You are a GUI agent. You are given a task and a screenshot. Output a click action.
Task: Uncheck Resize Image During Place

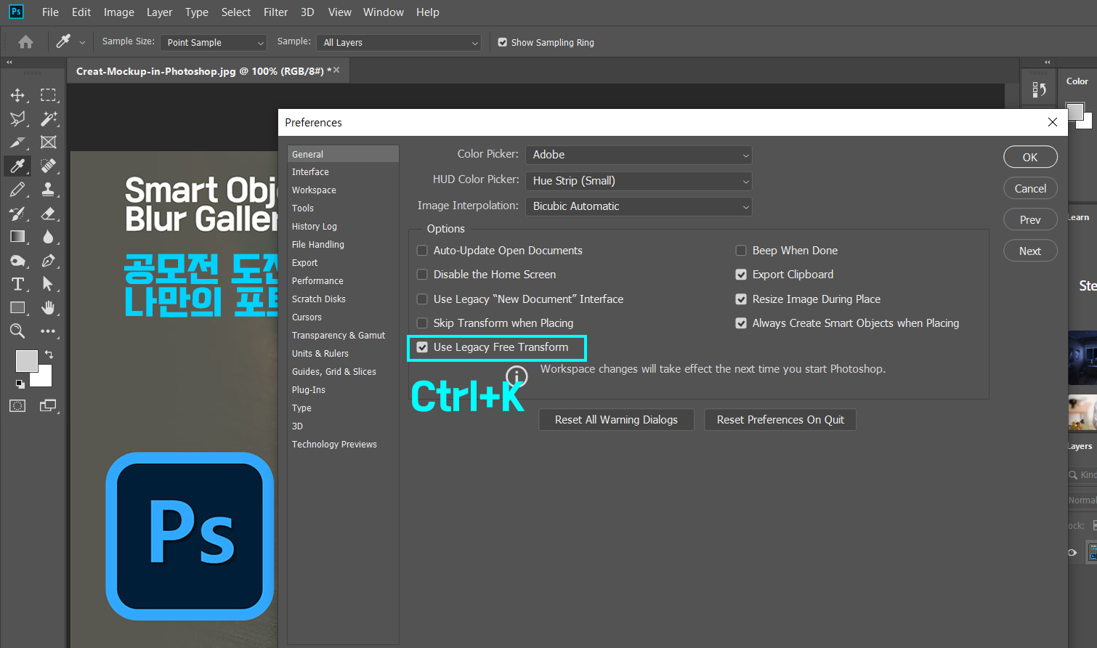[741, 299]
